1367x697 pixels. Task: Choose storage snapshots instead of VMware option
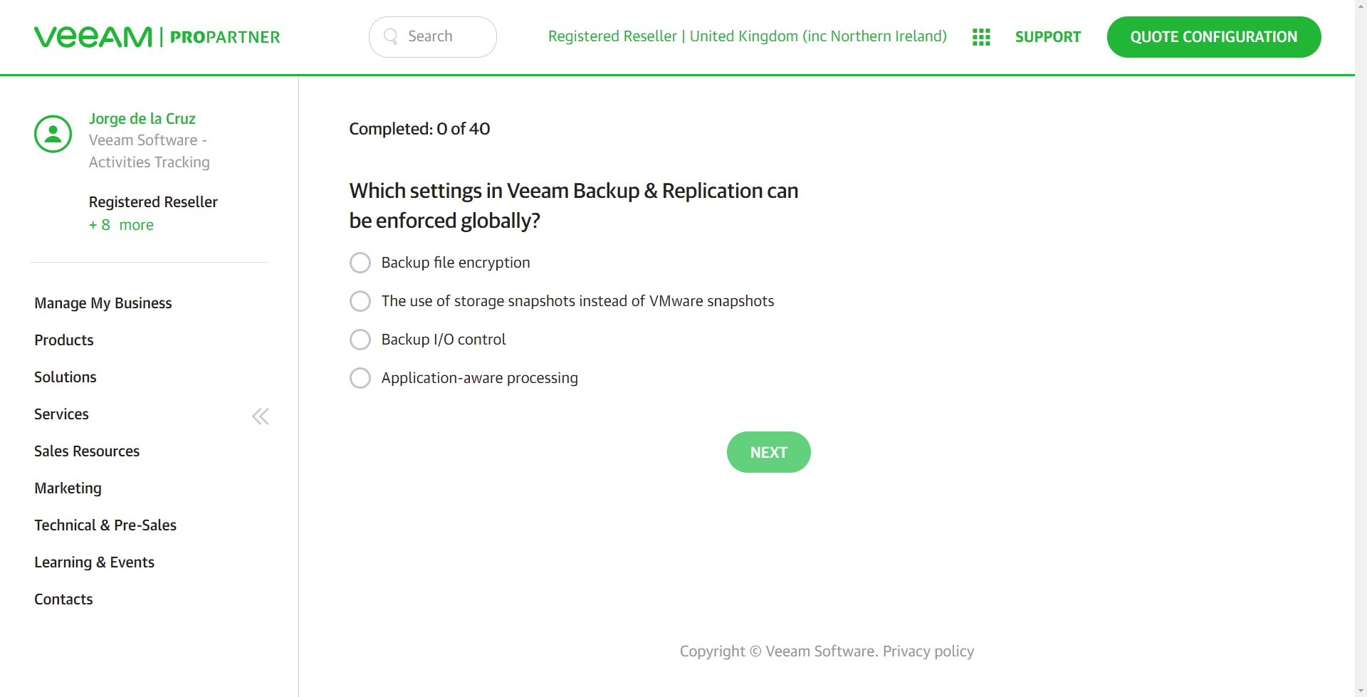pyautogui.click(x=360, y=301)
